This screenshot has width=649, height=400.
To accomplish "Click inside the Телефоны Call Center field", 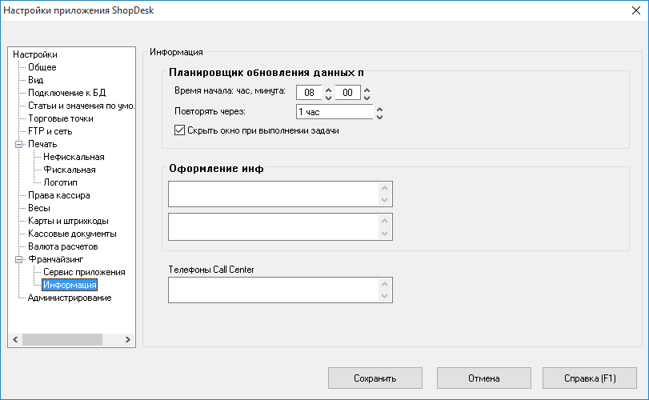I will [x=273, y=290].
